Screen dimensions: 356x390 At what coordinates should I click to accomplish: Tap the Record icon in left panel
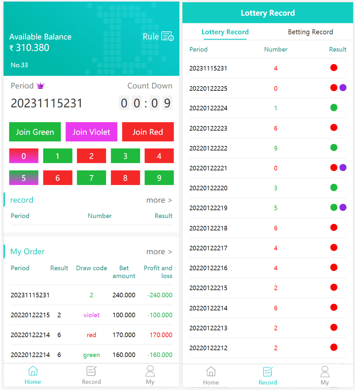click(x=91, y=371)
